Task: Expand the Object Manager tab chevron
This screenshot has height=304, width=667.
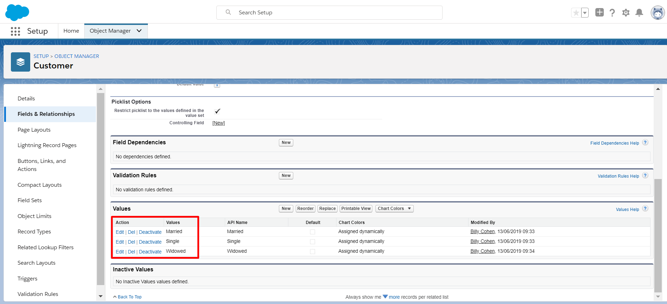Action: (139, 31)
